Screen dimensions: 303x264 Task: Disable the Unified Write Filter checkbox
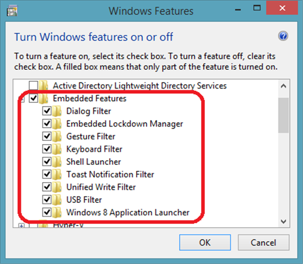click(47, 187)
